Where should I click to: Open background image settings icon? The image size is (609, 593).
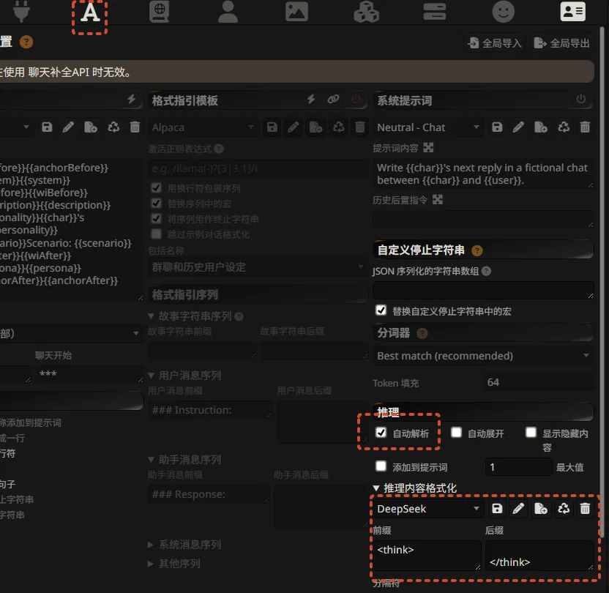tap(296, 11)
